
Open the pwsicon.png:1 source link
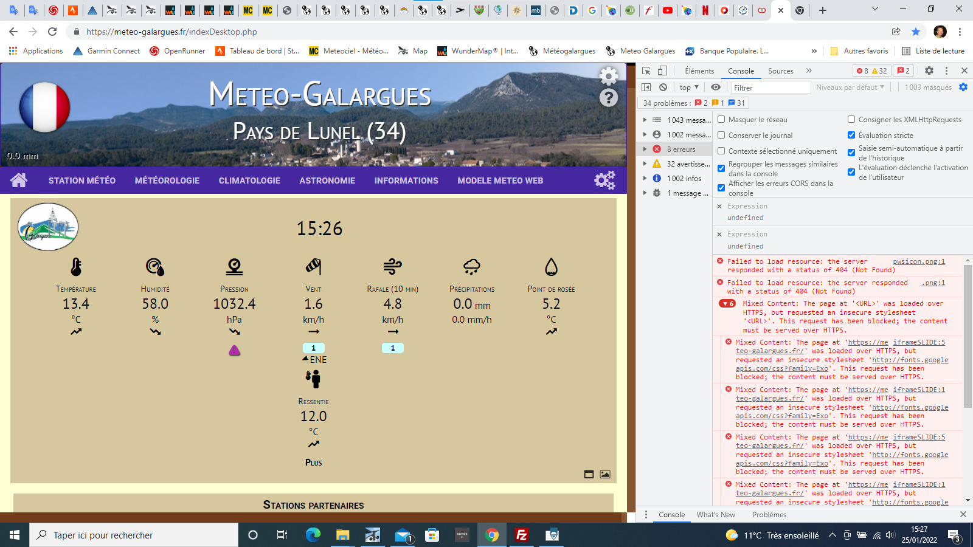tap(919, 261)
